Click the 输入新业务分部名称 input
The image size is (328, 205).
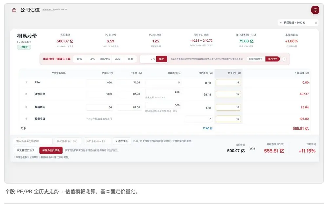33,141
